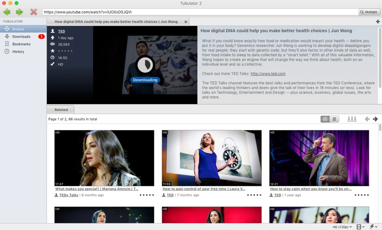This screenshot has width=382, height=230.
Task: Click the TEDx Talks person icon
Action: tap(56, 195)
